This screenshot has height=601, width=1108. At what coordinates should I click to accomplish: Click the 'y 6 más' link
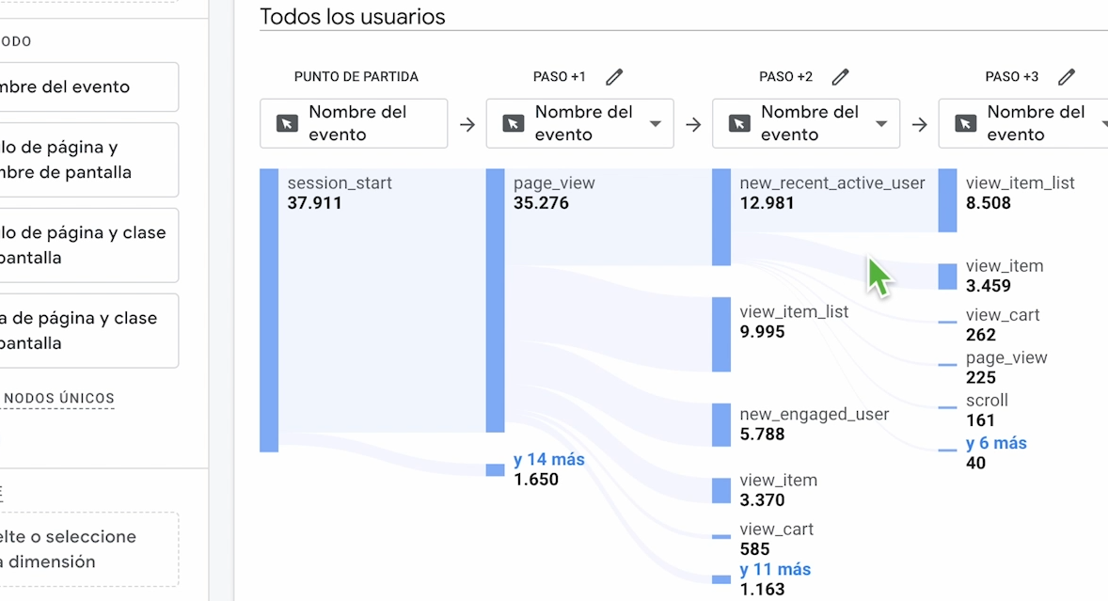(996, 443)
